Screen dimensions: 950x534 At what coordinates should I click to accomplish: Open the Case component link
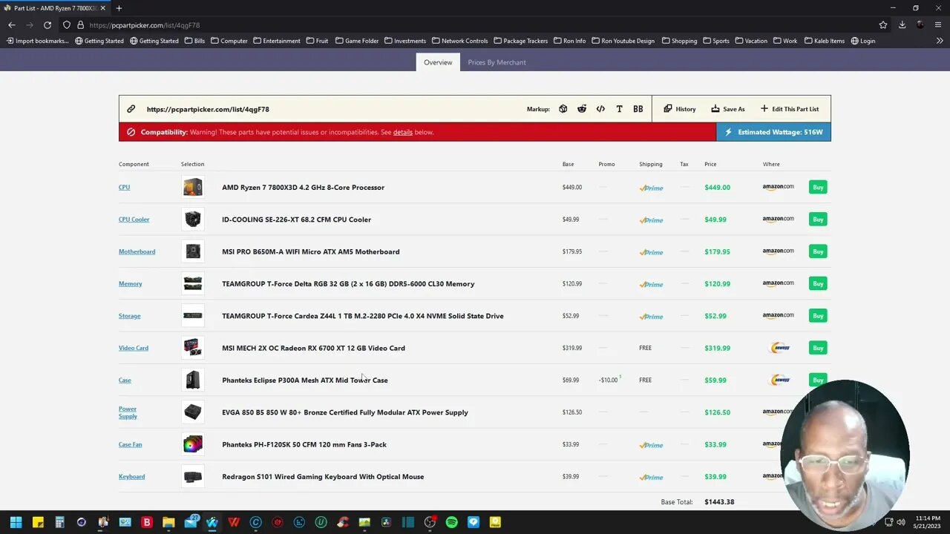pos(125,380)
